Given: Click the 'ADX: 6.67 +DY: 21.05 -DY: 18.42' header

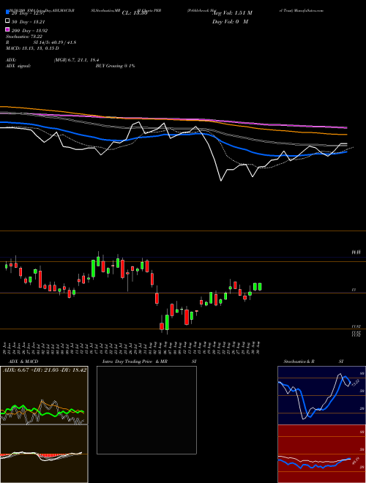Looking at the screenshot, I should coord(45,370).
